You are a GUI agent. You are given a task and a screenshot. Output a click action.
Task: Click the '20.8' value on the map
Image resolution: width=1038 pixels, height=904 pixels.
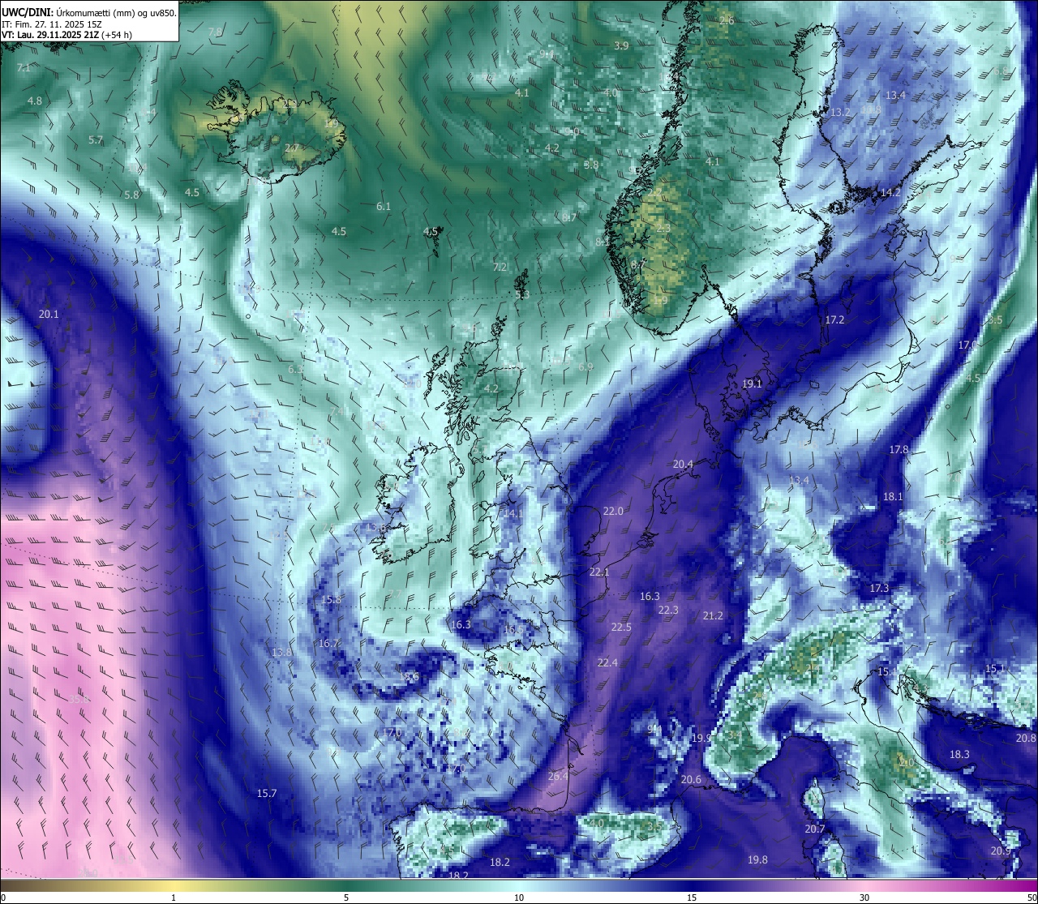[x=1026, y=738]
